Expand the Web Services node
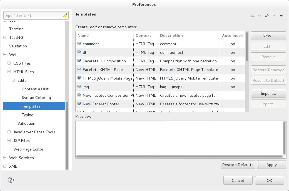 (x=4, y=158)
